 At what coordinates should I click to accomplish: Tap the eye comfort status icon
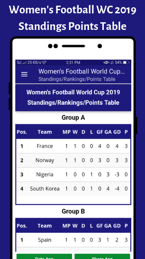tap(106, 63)
